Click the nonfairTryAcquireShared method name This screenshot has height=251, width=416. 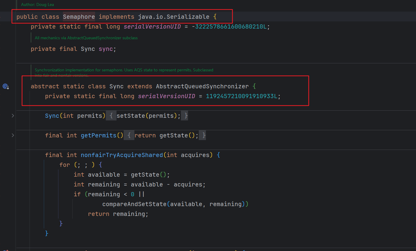(122, 155)
